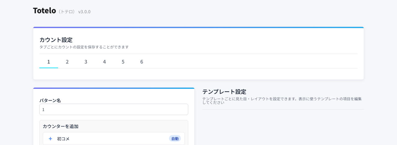
Task: Click the v3.0.0 version label
Action: [x=84, y=12]
